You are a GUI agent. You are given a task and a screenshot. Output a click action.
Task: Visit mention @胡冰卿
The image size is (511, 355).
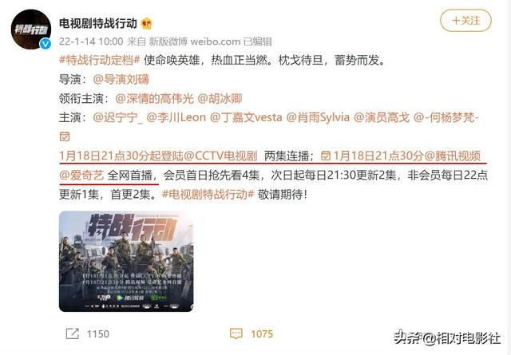coord(220,98)
